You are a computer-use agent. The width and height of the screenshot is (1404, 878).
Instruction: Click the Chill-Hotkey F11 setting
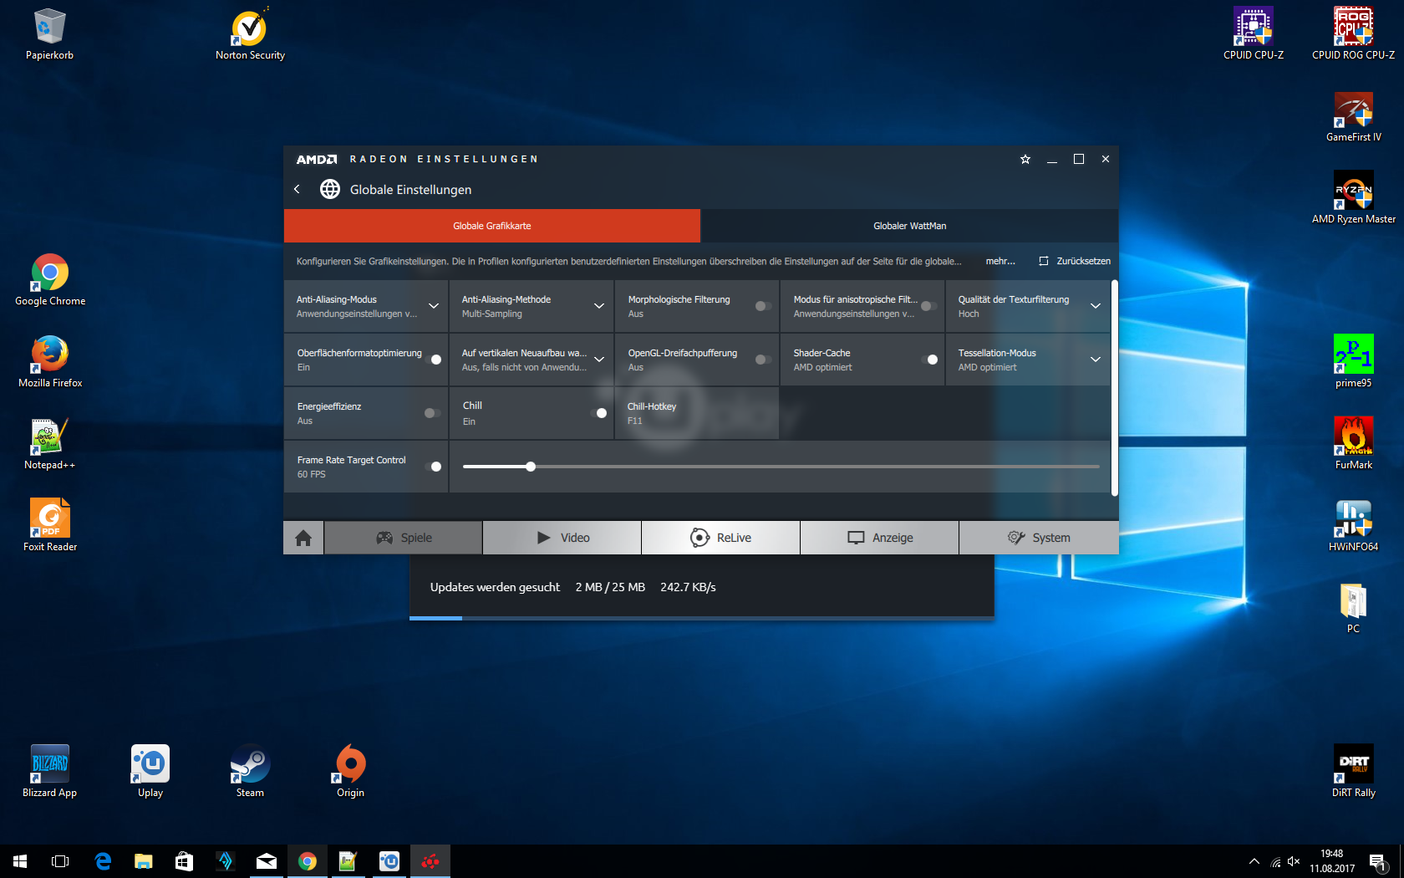[697, 413]
